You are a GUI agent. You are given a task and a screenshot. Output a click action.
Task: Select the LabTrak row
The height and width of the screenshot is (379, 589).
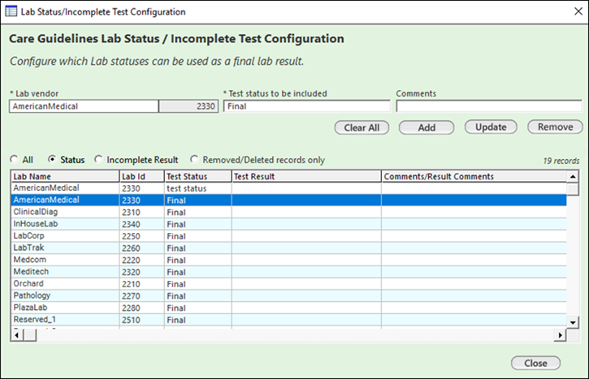pyautogui.click(x=289, y=248)
